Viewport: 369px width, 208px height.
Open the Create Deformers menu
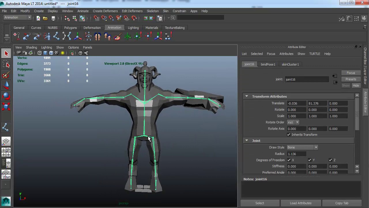[105, 11]
